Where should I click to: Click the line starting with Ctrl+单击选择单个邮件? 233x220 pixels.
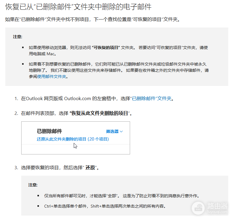[x=105, y=206]
